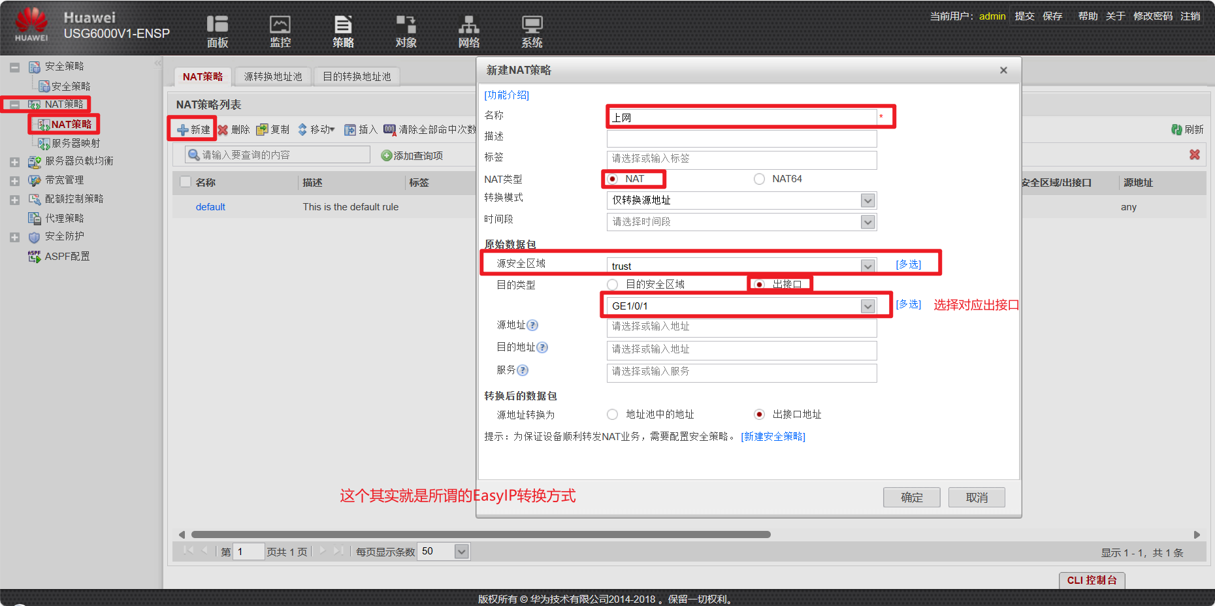This screenshot has width=1215, height=606.
Task: Open the 网络 network icon
Action: [468, 24]
